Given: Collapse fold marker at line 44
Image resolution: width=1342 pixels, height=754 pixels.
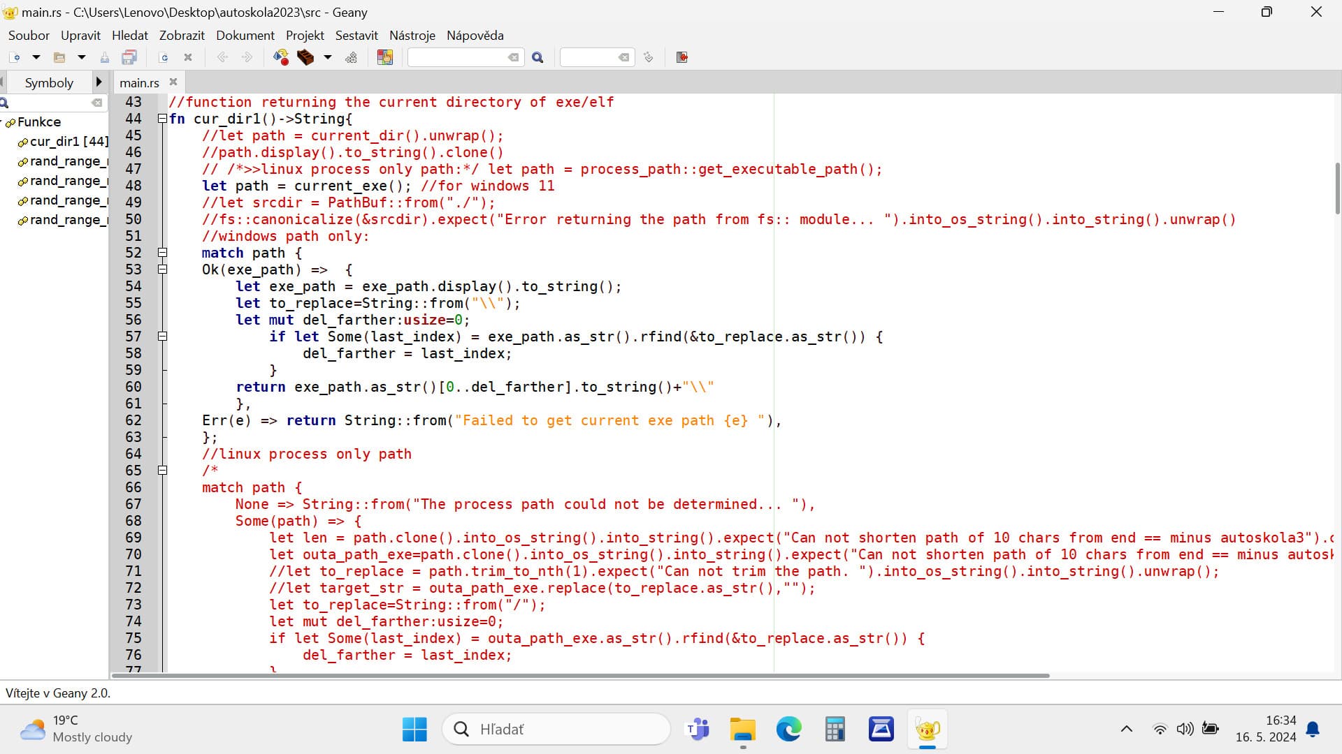Looking at the screenshot, I should click(162, 119).
